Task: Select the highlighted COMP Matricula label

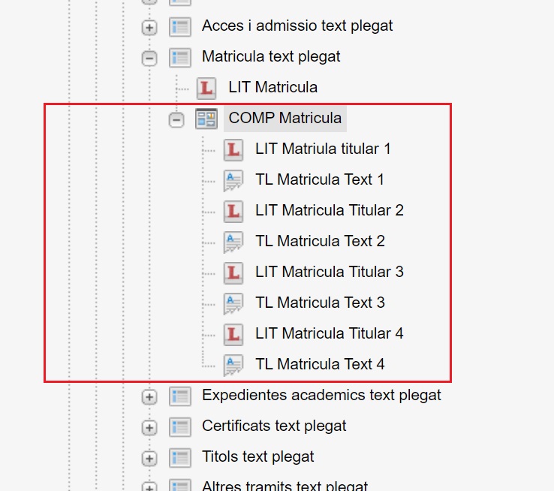Action: click(285, 118)
